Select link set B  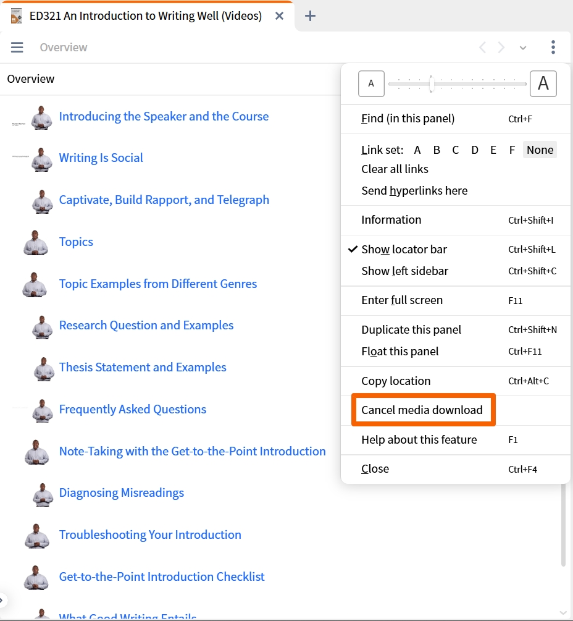[437, 150]
